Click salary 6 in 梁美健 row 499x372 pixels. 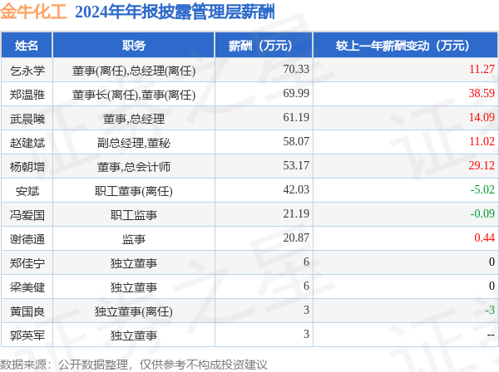pos(306,286)
